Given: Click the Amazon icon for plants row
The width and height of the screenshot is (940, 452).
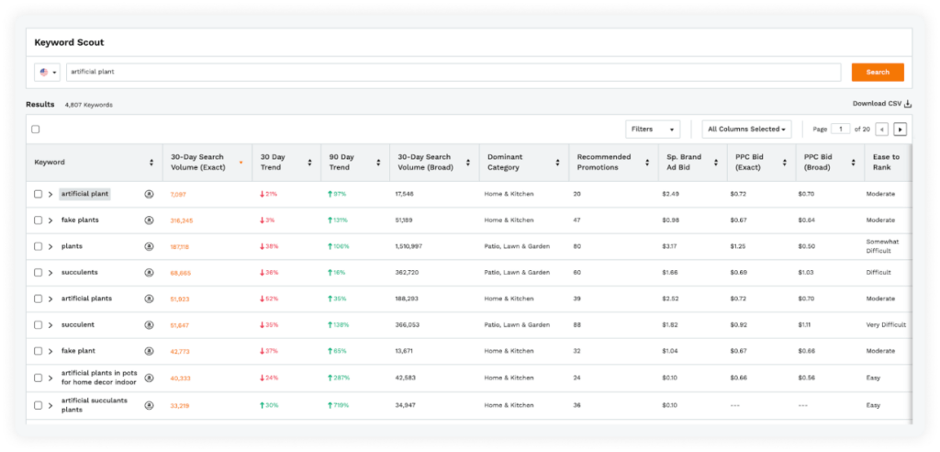Looking at the screenshot, I should (x=149, y=246).
